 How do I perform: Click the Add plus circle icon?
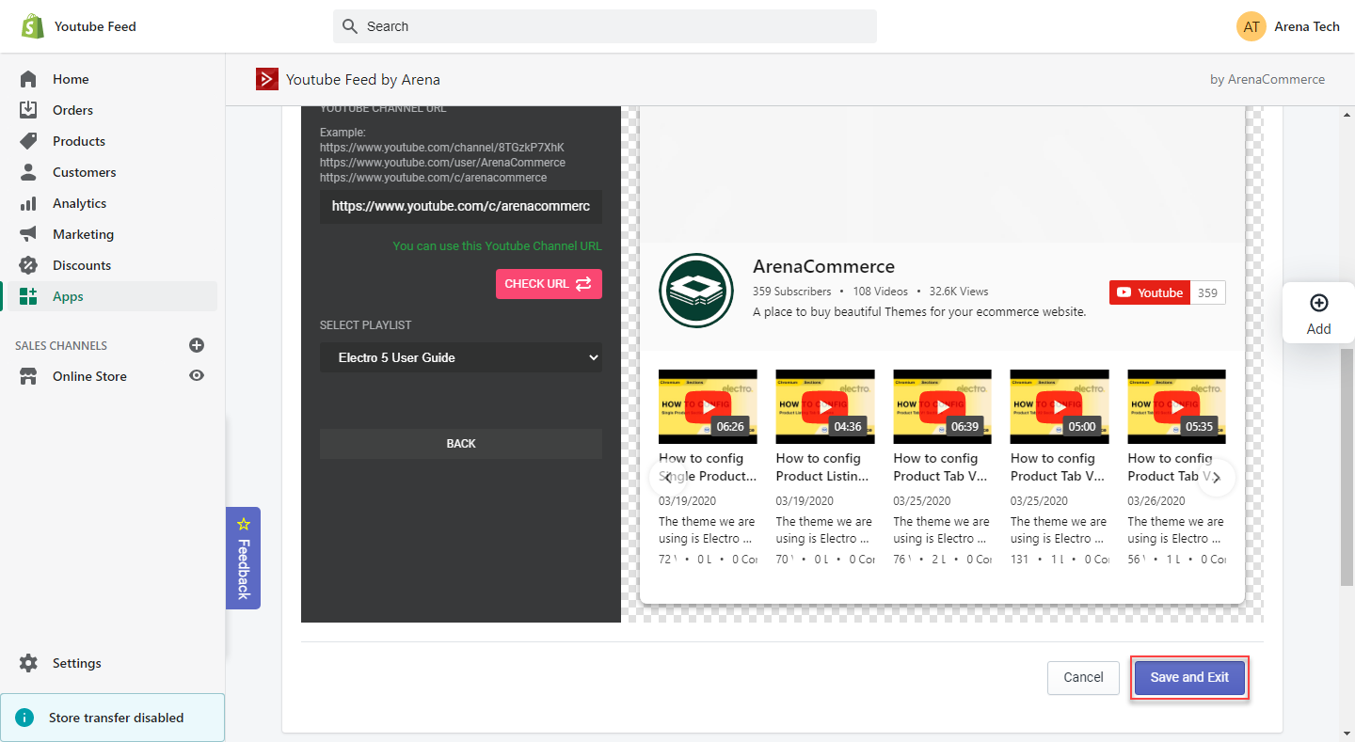click(1319, 303)
